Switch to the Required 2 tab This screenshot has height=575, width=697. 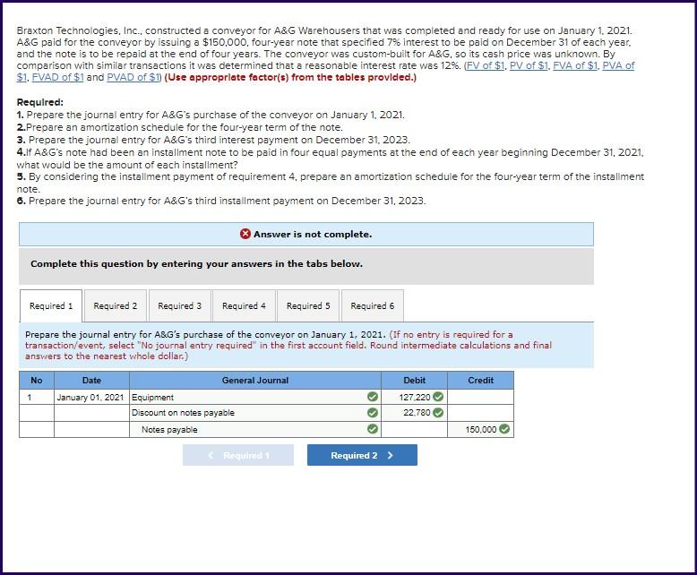[116, 305]
